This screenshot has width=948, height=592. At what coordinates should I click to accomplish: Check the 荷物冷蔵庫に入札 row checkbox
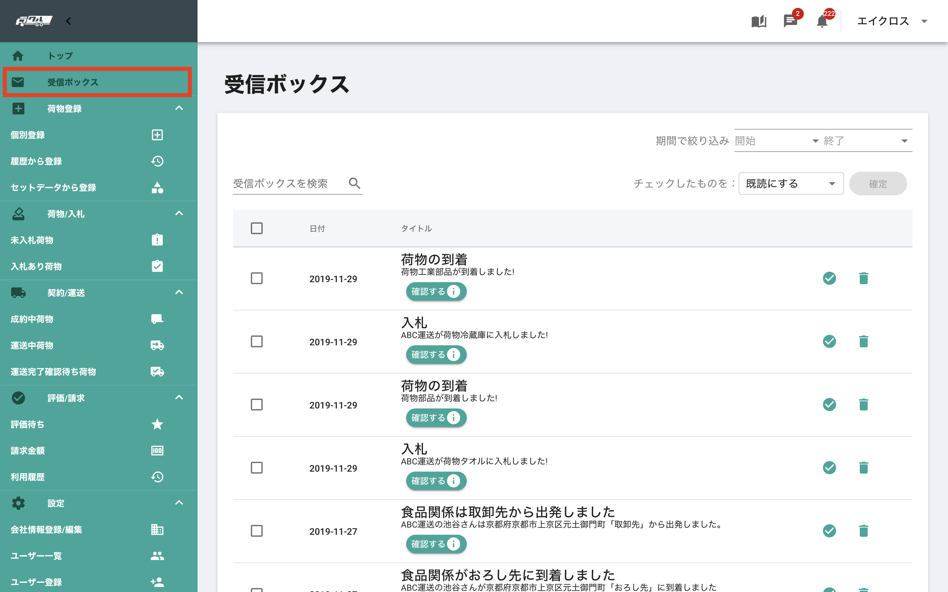[x=257, y=341]
